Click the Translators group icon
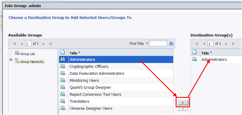Viewport: 242px width, 115px height. (x=63, y=101)
